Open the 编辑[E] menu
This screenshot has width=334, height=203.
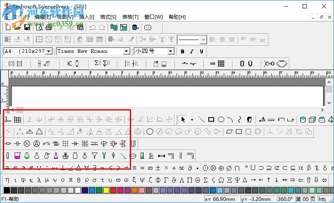(x=43, y=17)
